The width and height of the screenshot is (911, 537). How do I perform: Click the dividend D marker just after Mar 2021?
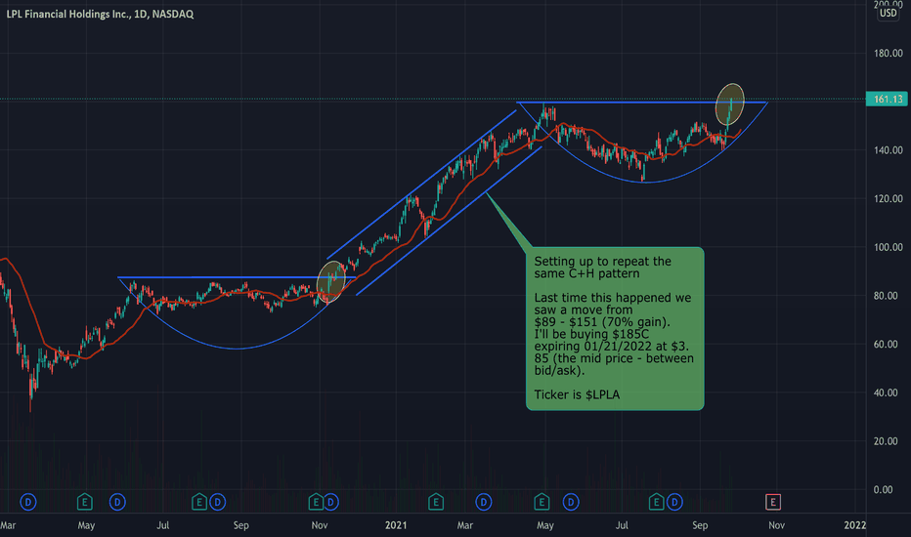[484, 502]
